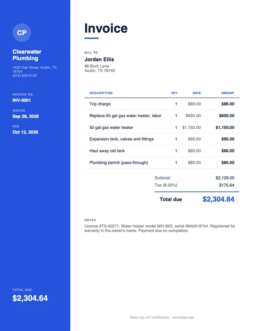Viewport: 256px width, 331px height.
Task: Click the Trip charge amount $89.00
Action: pyautogui.click(x=228, y=104)
